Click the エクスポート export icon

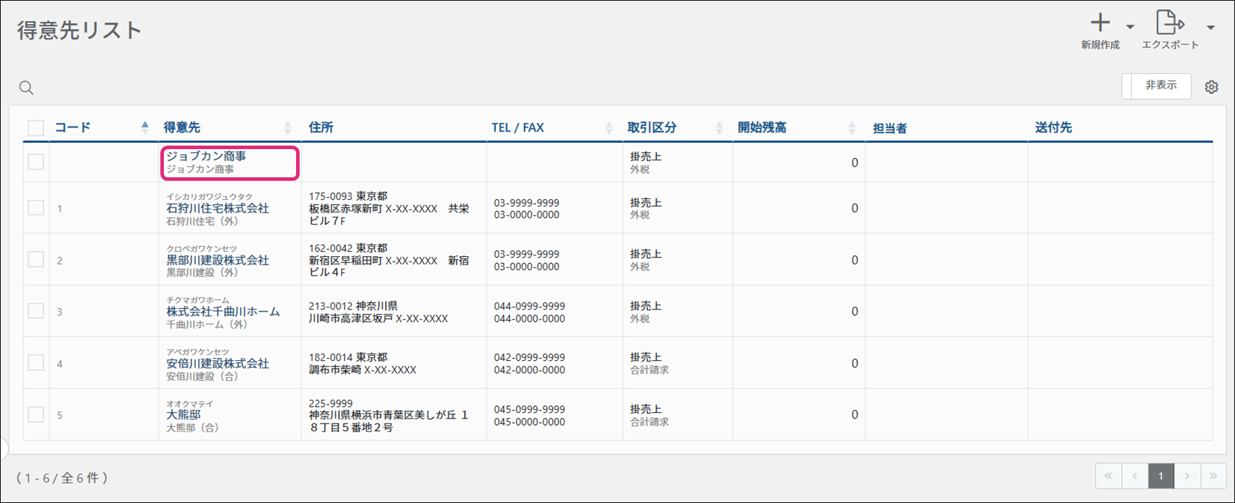(x=1170, y=23)
